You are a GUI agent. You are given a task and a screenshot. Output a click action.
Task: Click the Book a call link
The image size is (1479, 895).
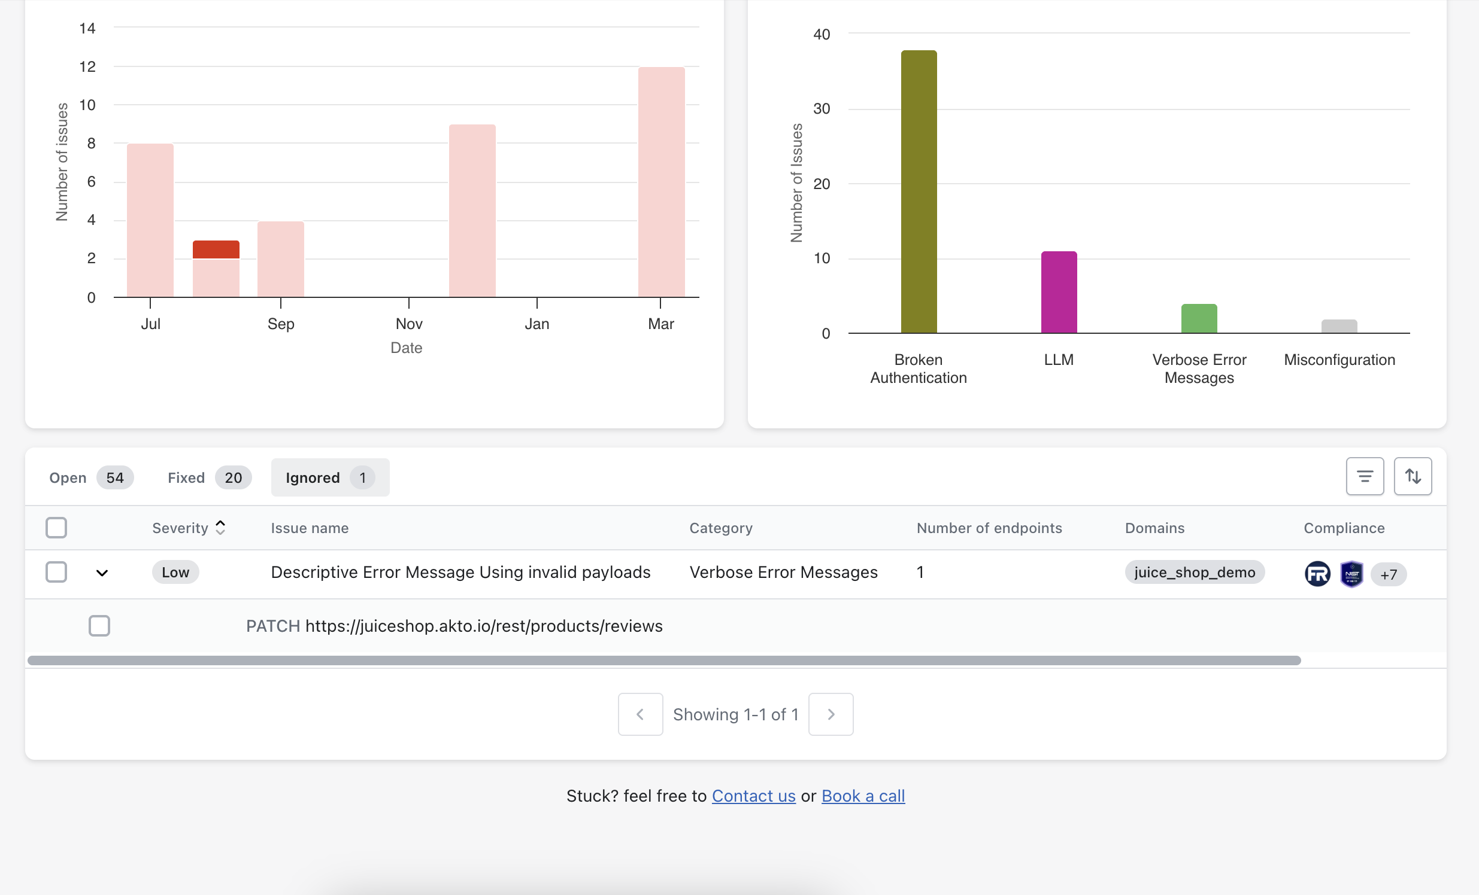click(x=862, y=796)
